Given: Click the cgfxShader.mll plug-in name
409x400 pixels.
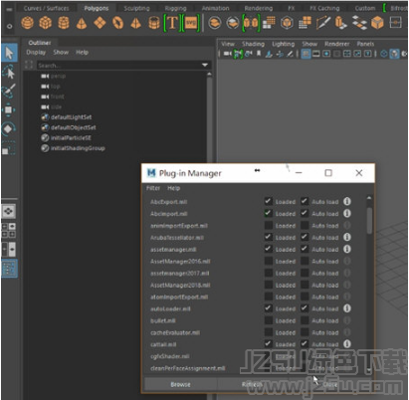Looking at the screenshot, I should pos(170,356).
